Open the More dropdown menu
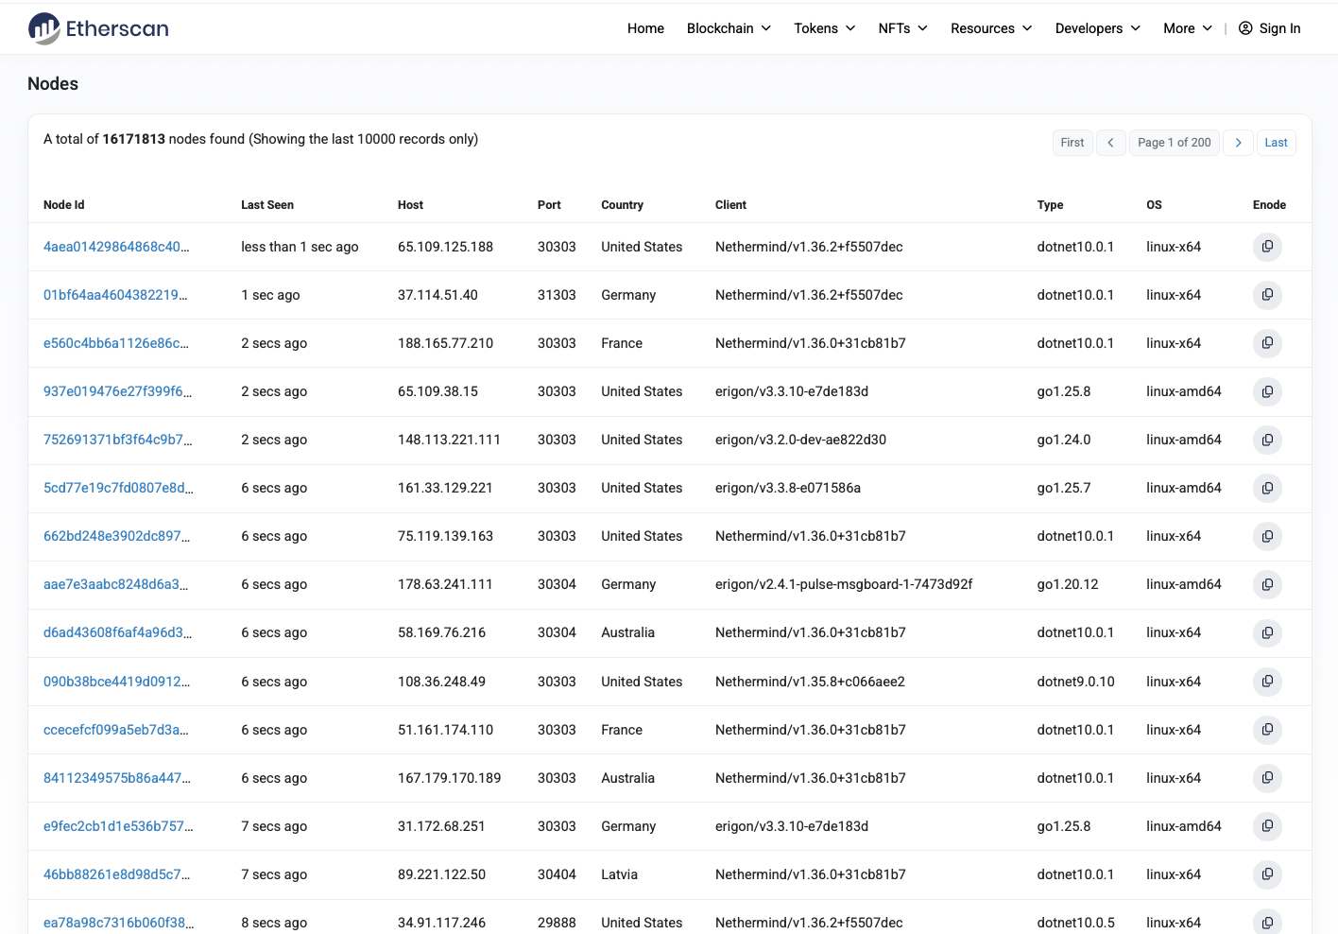Image resolution: width=1338 pixels, height=934 pixels. (x=1188, y=28)
